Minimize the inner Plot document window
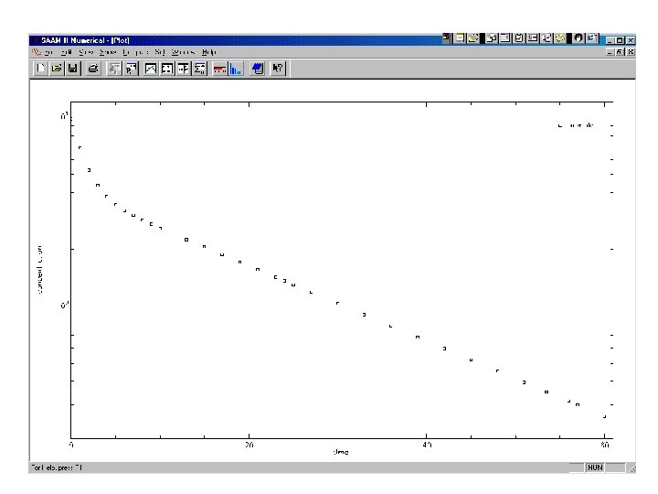The width and height of the screenshot is (658, 494). click(x=610, y=52)
